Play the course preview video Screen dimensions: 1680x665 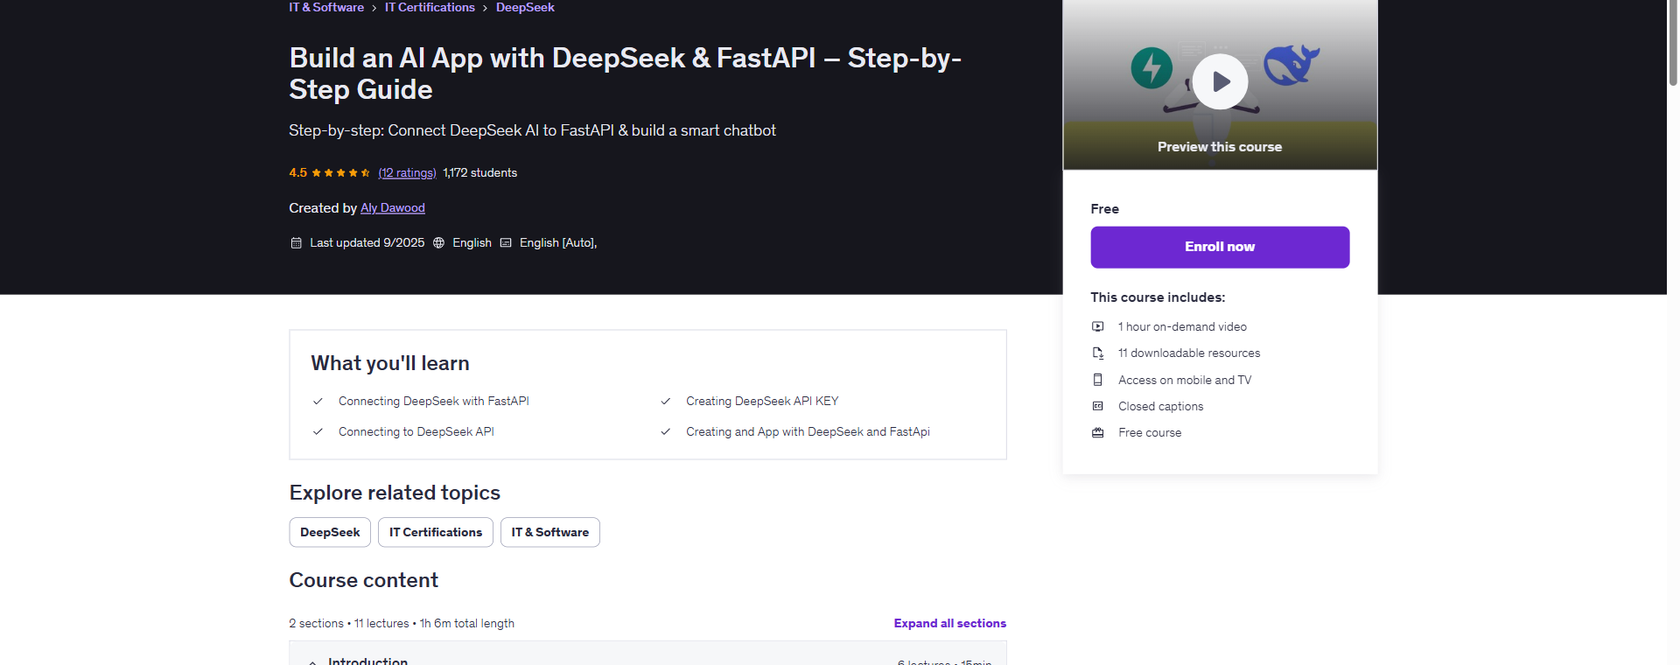point(1220,81)
